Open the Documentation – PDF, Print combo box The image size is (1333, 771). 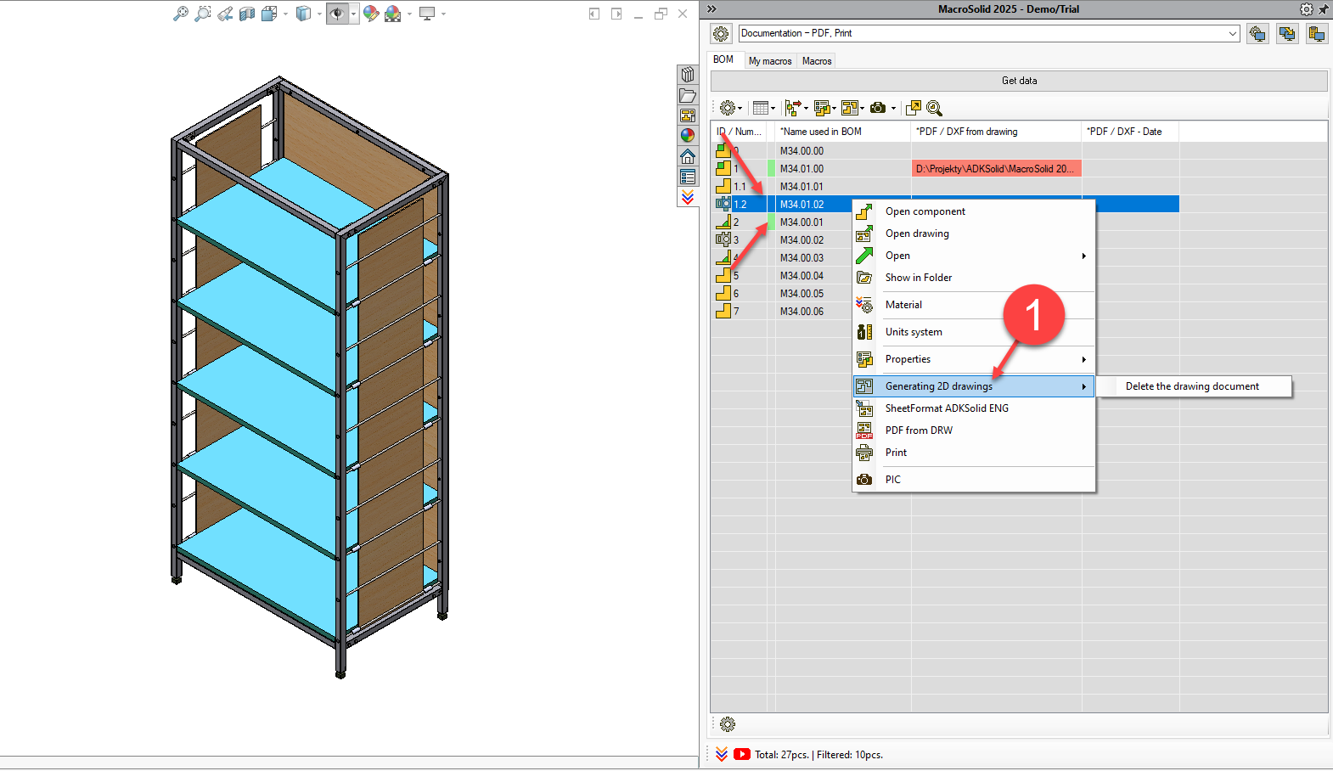click(989, 33)
